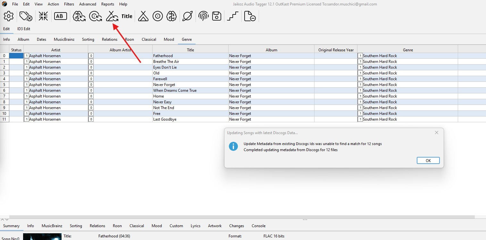Close the Updating Songs dialog with X

(x=436, y=133)
